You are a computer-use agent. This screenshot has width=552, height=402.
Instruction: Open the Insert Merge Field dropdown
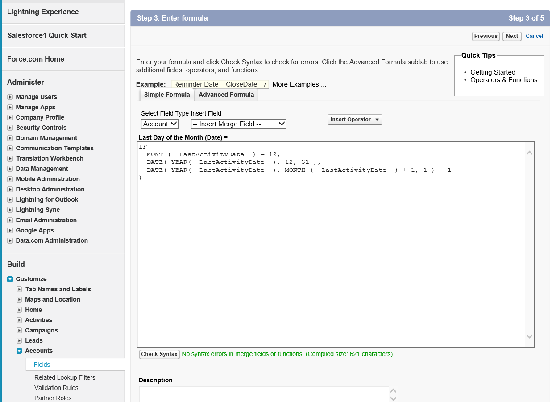239,124
